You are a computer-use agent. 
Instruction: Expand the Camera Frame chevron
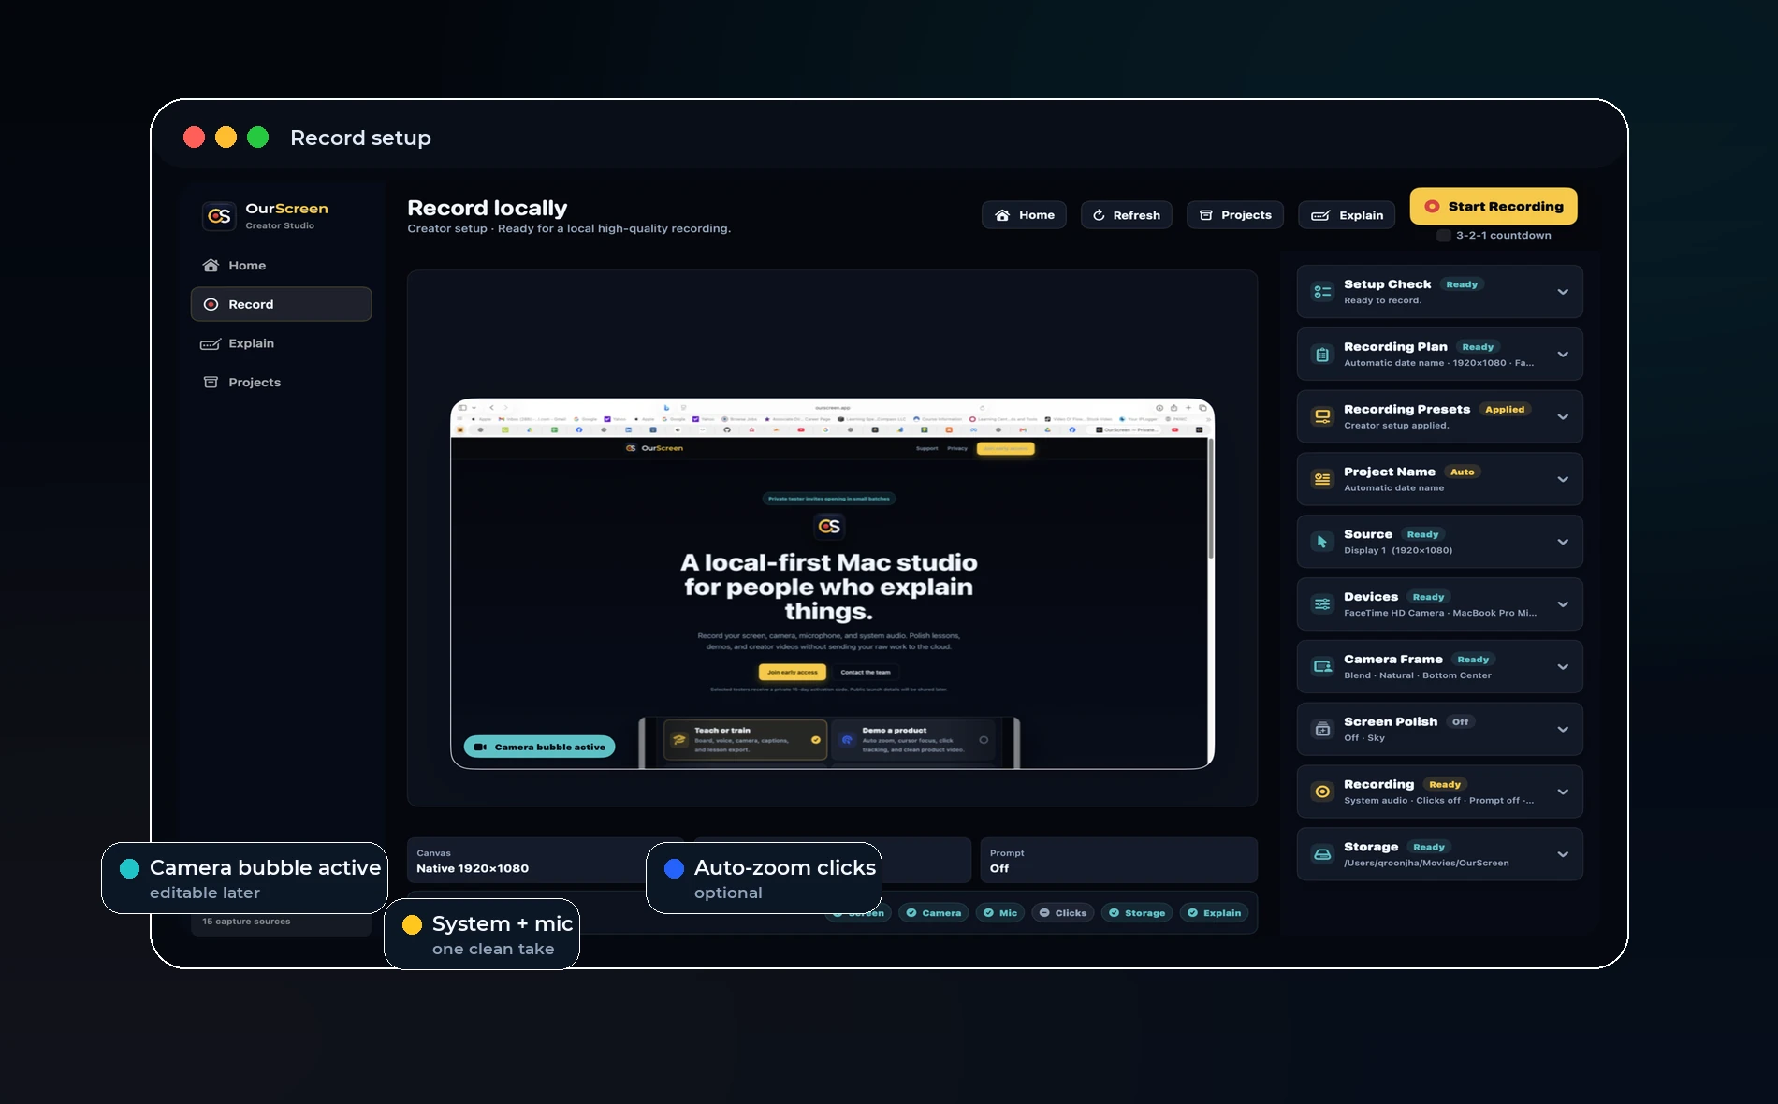tap(1563, 667)
